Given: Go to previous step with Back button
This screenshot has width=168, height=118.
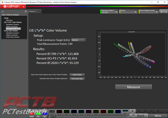Looking at the screenshot, I should [x=139, y=116].
